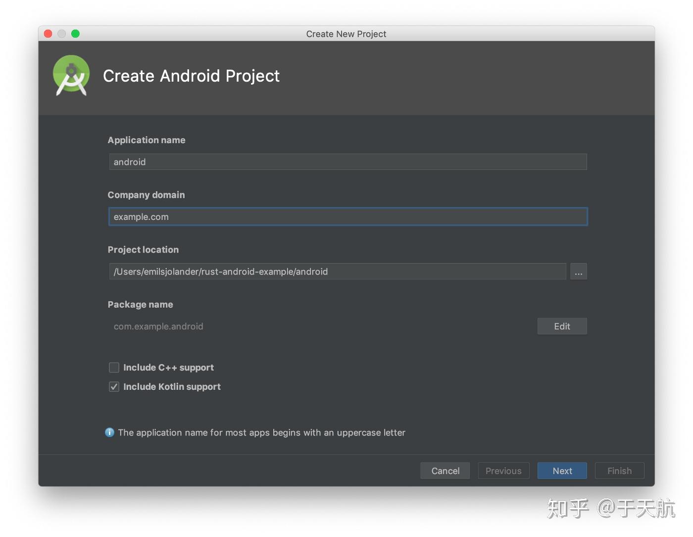Click the Project location path field
This screenshot has width=693, height=537.
click(338, 271)
